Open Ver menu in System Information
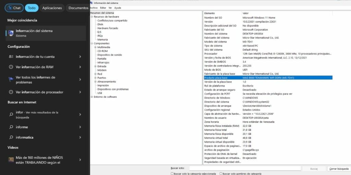This screenshot has height=175, width=351. [x=110, y=8]
